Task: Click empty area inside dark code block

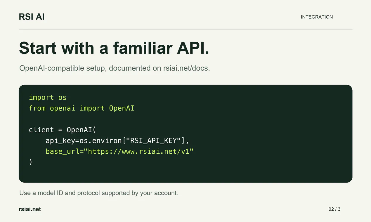Action: click(263, 131)
